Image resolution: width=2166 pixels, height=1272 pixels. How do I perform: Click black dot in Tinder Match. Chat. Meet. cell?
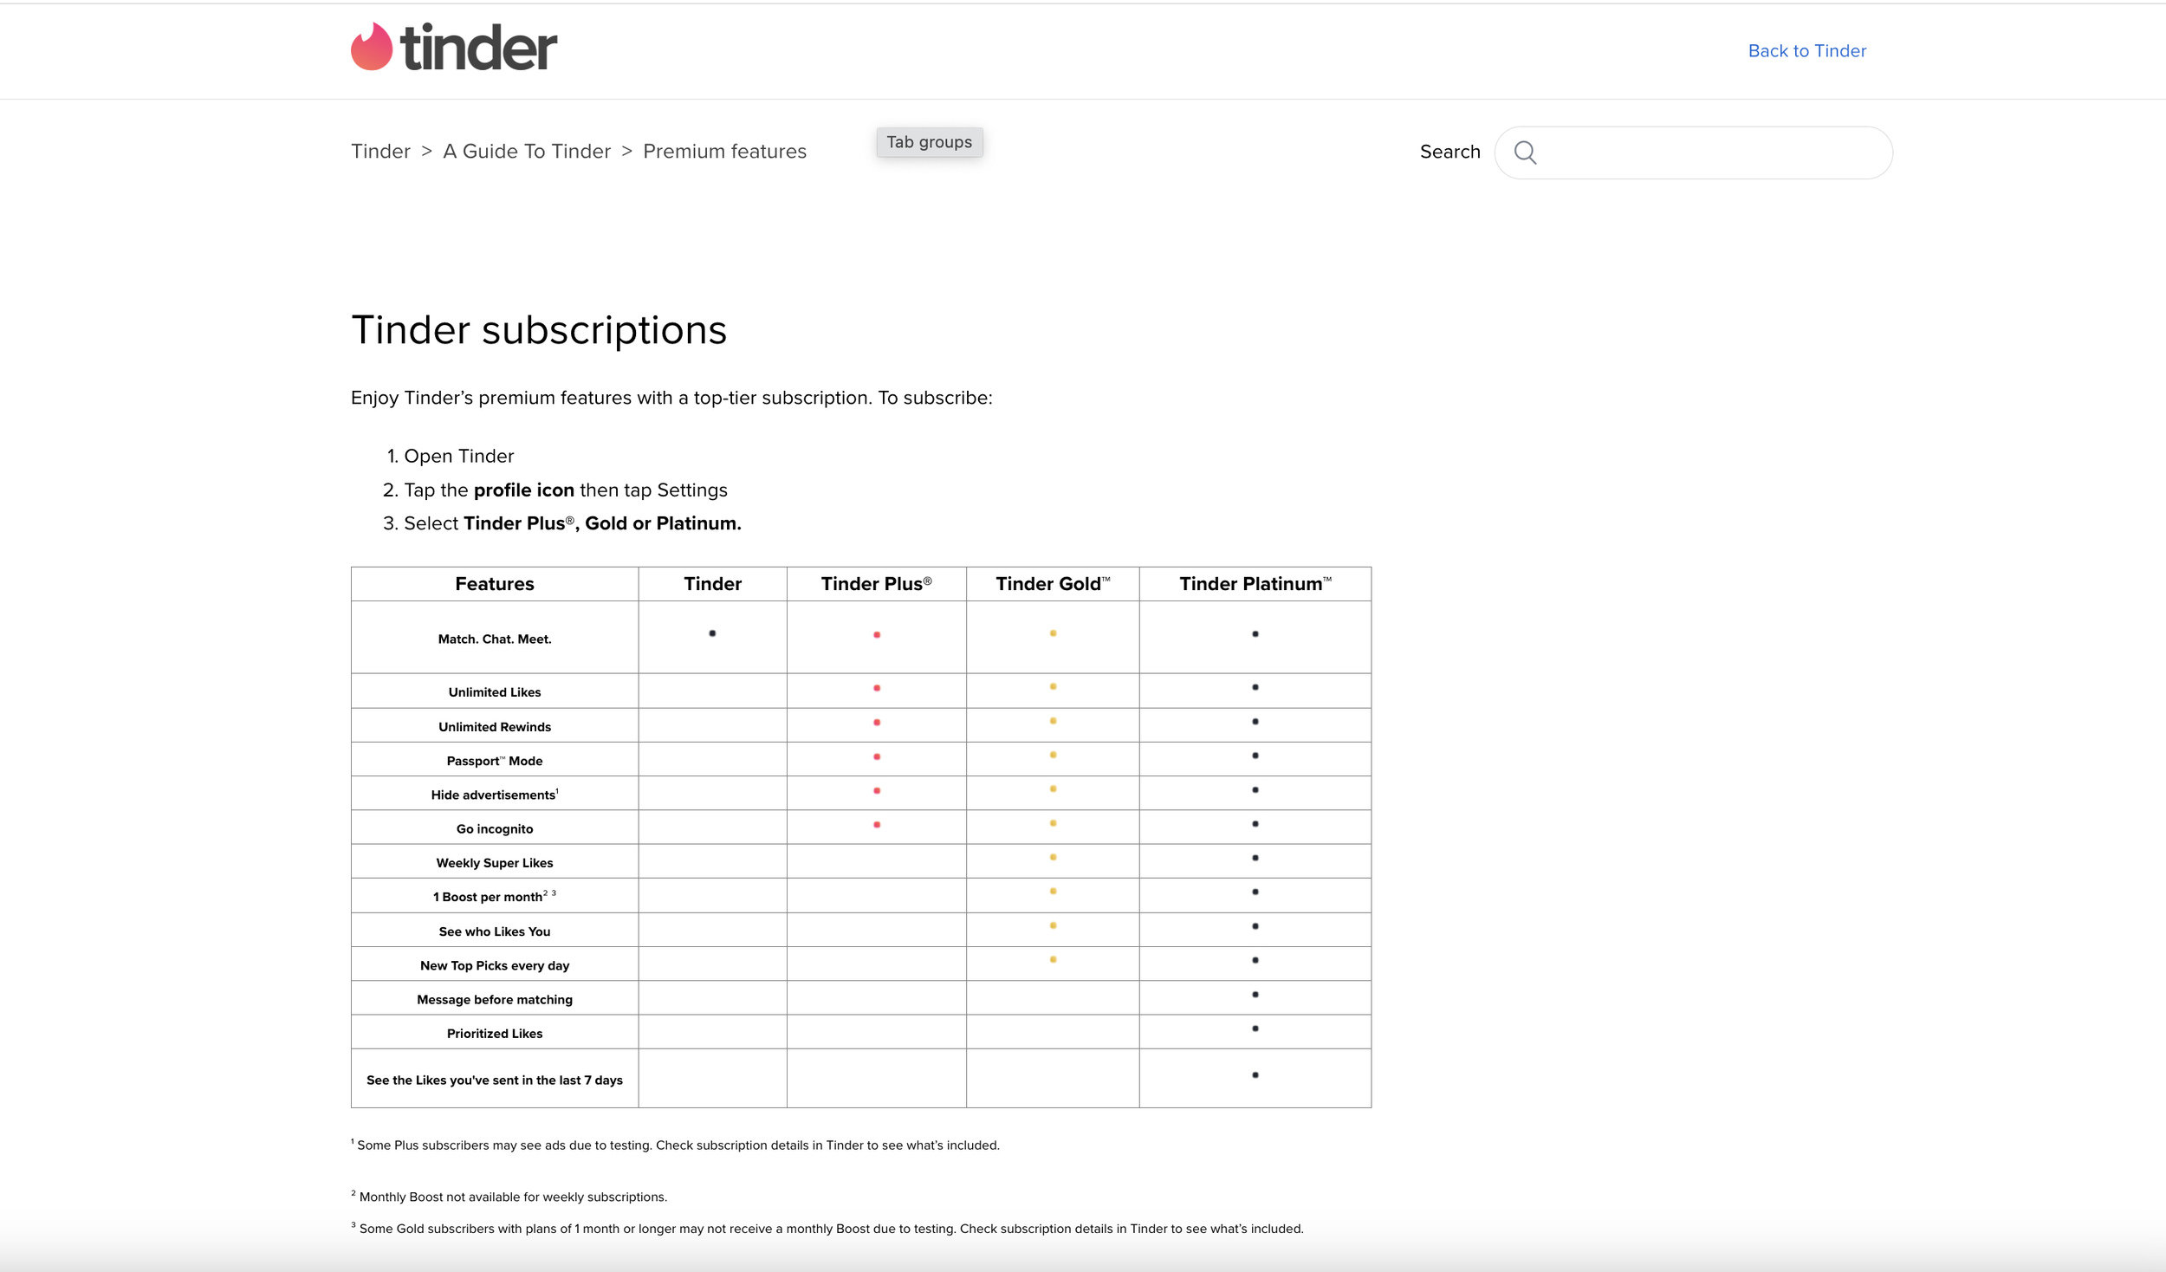coord(712,633)
